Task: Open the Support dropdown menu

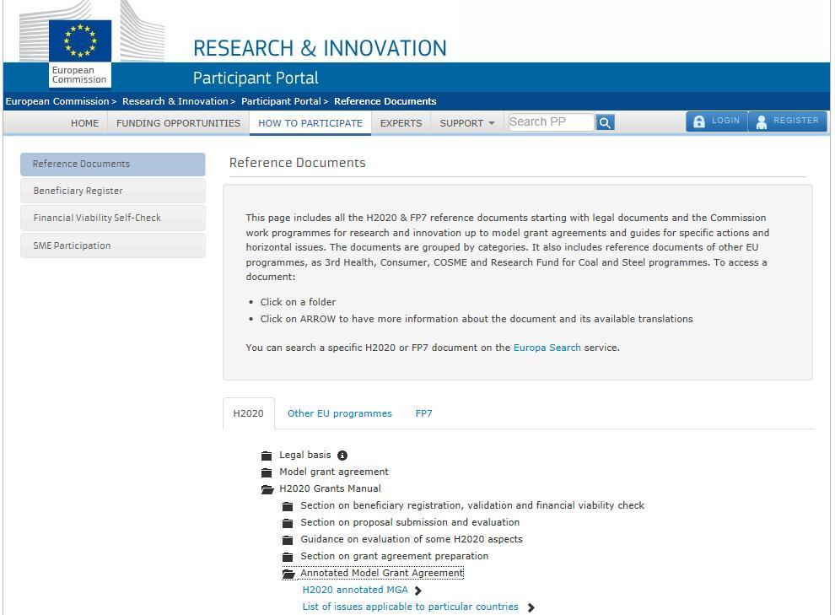Action: (x=467, y=123)
